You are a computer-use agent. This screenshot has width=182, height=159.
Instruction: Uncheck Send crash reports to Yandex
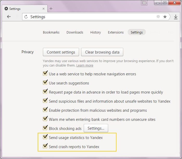pyautogui.click(x=45, y=146)
